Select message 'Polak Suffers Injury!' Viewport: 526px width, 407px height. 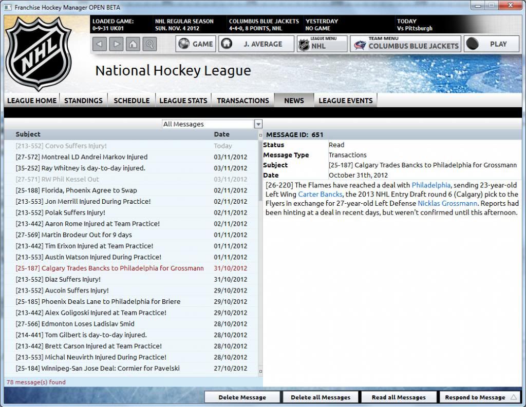tap(131, 212)
